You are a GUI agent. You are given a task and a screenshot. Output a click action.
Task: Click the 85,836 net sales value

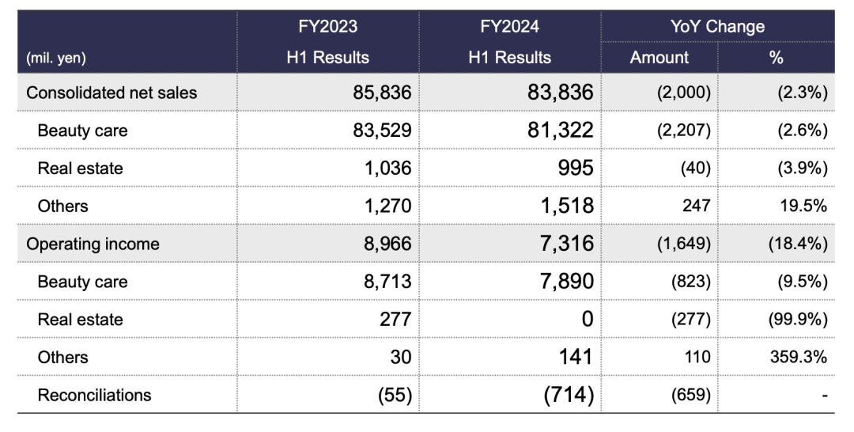coord(382,93)
